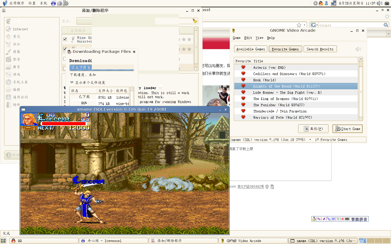The image size is (391, 244).
Task: Click the Show Desktop icon in bottom panel
Action: point(3,241)
